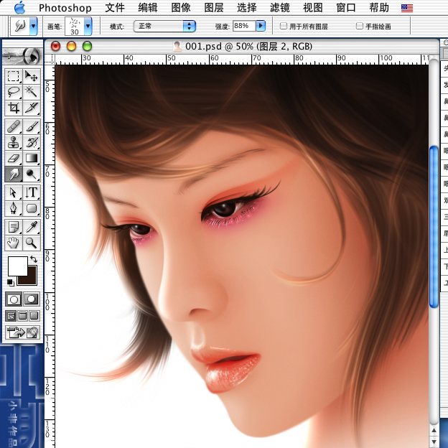Click the scroll down arrow
Viewport: 448px width, 448px height.
[434, 442]
